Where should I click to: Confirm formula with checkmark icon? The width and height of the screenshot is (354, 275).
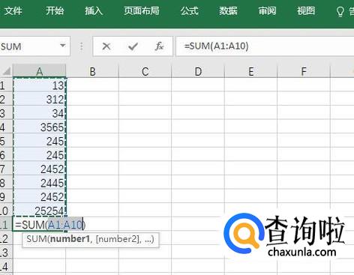point(133,46)
